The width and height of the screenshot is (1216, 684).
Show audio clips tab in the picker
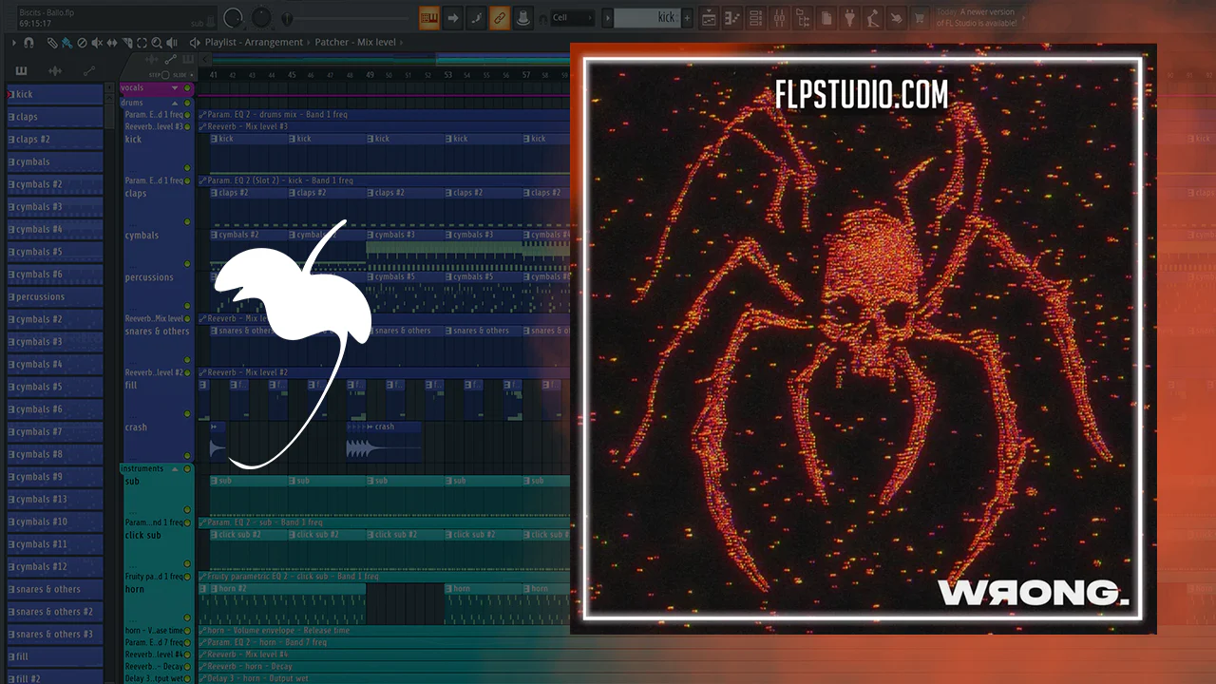coord(55,71)
